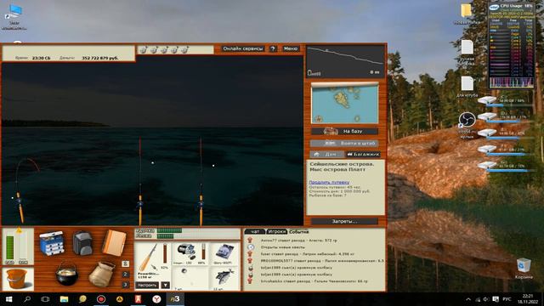
Task: Switch to rod slot 3
Action: [126, 285]
